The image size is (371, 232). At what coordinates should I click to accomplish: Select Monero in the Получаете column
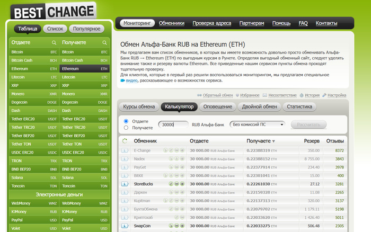pyautogui.click(x=84, y=94)
